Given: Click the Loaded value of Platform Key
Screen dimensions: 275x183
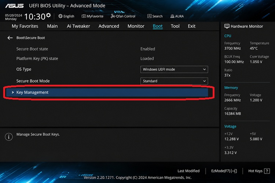Looking at the screenshot, I should tap(147, 59).
